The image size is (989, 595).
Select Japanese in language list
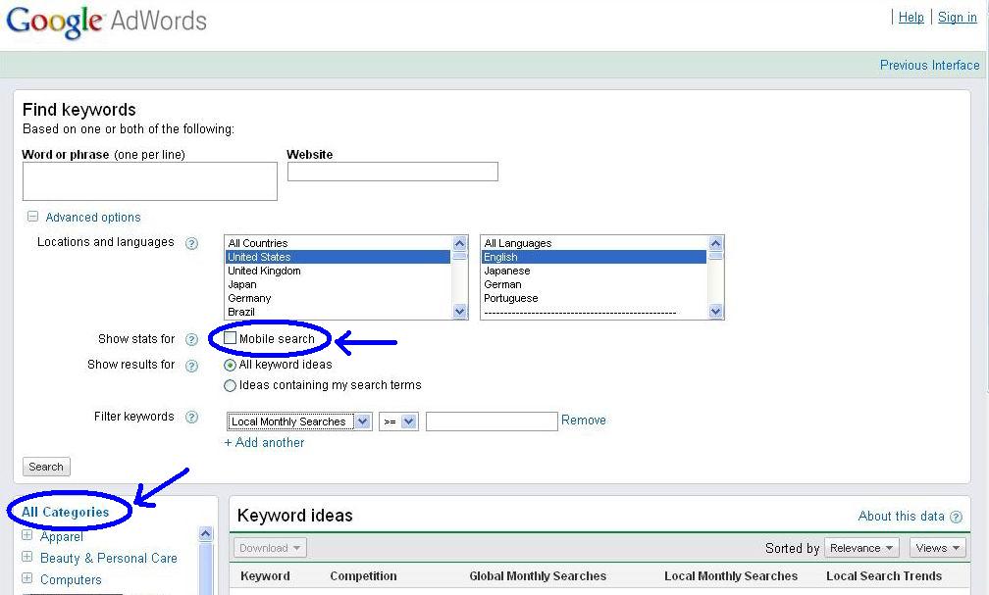click(595, 271)
